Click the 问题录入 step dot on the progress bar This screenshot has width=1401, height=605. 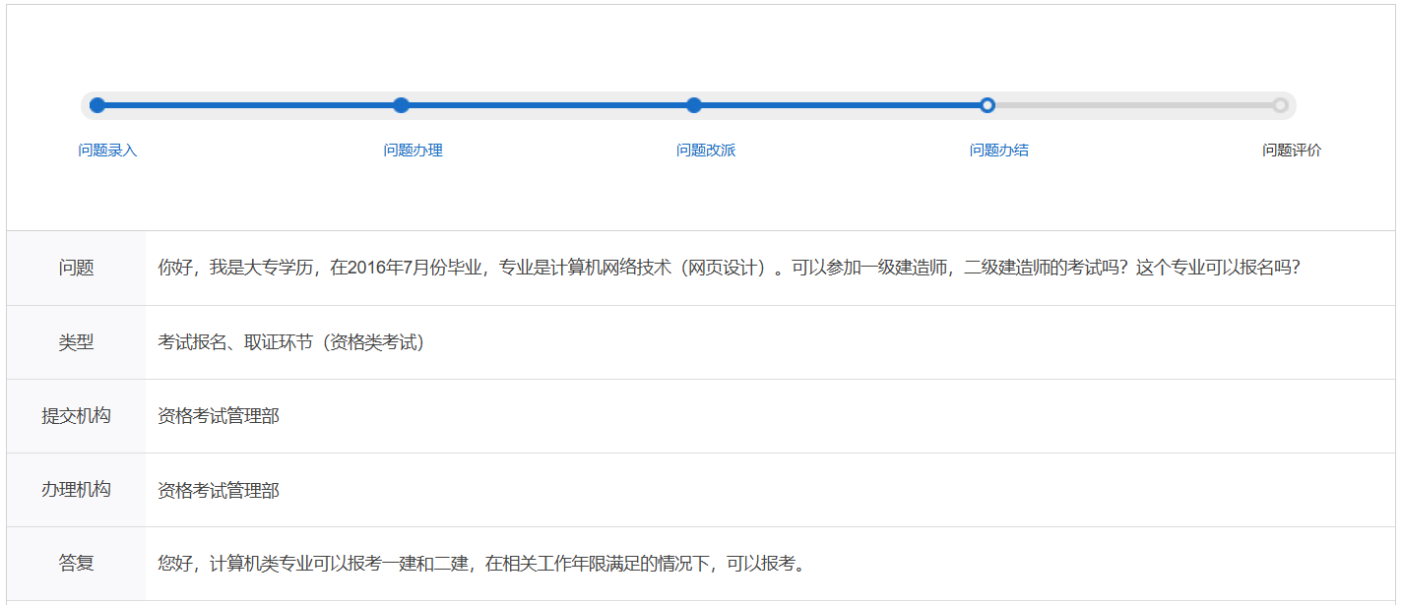coord(97,105)
